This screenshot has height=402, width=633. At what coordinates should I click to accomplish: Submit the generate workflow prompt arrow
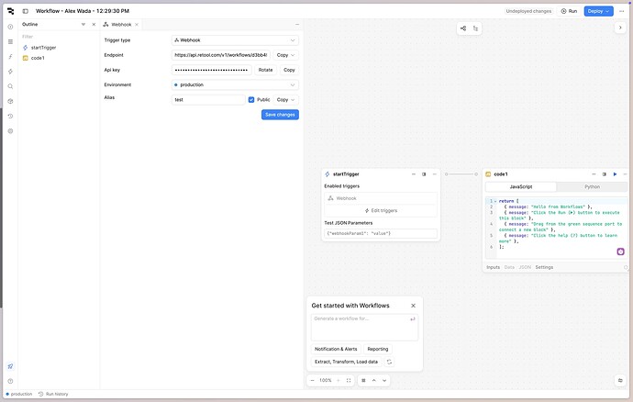coord(412,319)
